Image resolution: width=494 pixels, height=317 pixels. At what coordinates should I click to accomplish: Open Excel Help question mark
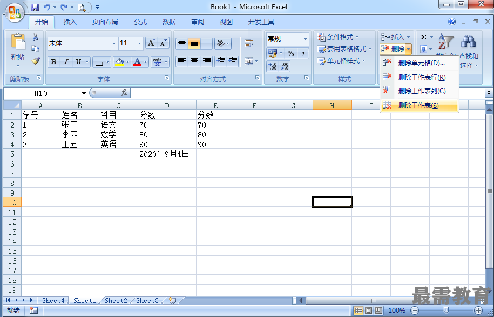tap(452, 22)
